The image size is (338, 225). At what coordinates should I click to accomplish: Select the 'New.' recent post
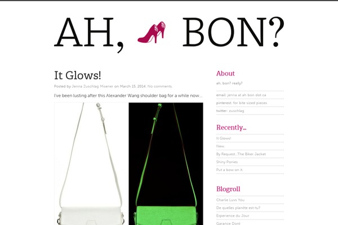tap(220, 146)
